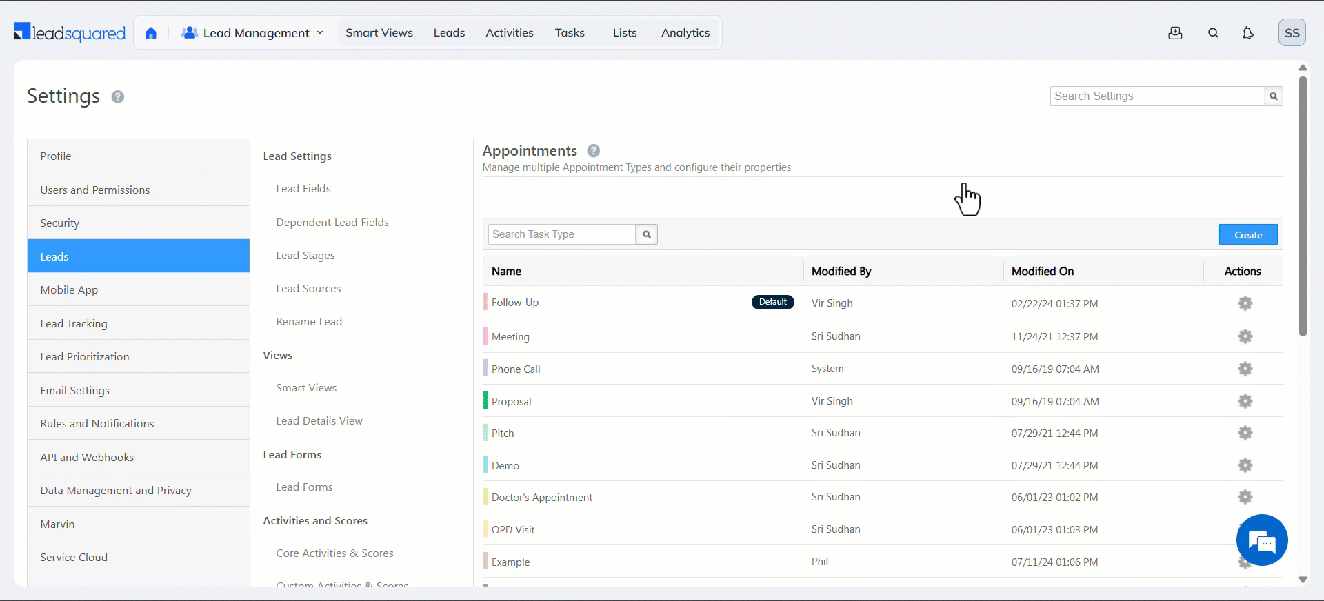The width and height of the screenshot is (1324, 601).
Task: Click the Proposal appointment name
Action: (x=511, y=401)
